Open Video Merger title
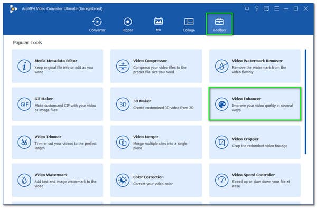 coord(146,137)
